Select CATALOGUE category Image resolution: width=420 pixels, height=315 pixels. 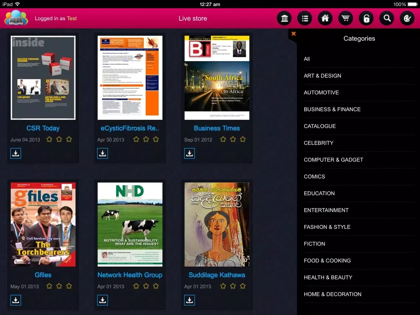point(359,126)
